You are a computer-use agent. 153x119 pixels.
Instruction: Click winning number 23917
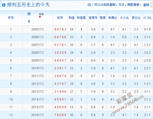[60, 68]
